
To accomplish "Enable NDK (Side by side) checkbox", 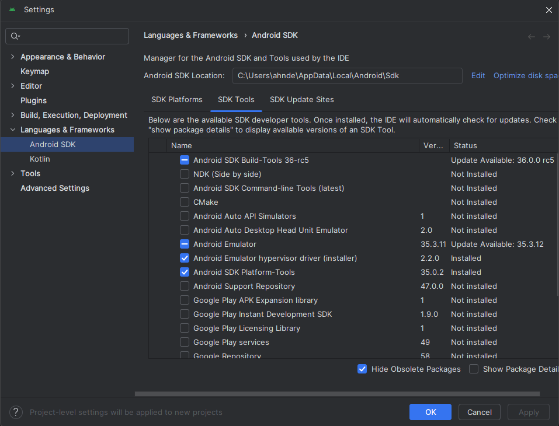I will point(185,174).
